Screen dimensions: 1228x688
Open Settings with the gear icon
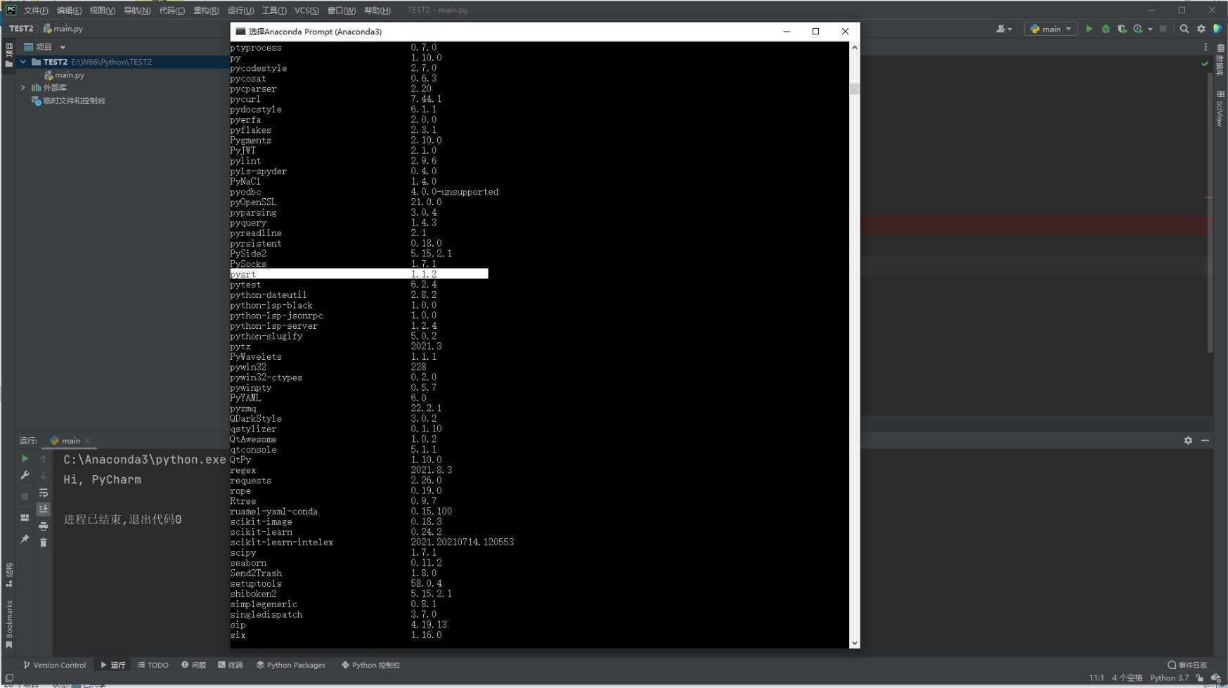point(1202,29)
